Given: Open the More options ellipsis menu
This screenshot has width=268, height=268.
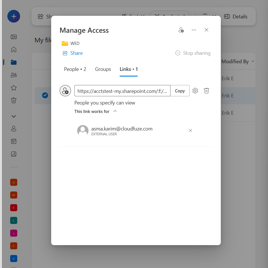Looking at the screenshot, I should pos(194,30).
